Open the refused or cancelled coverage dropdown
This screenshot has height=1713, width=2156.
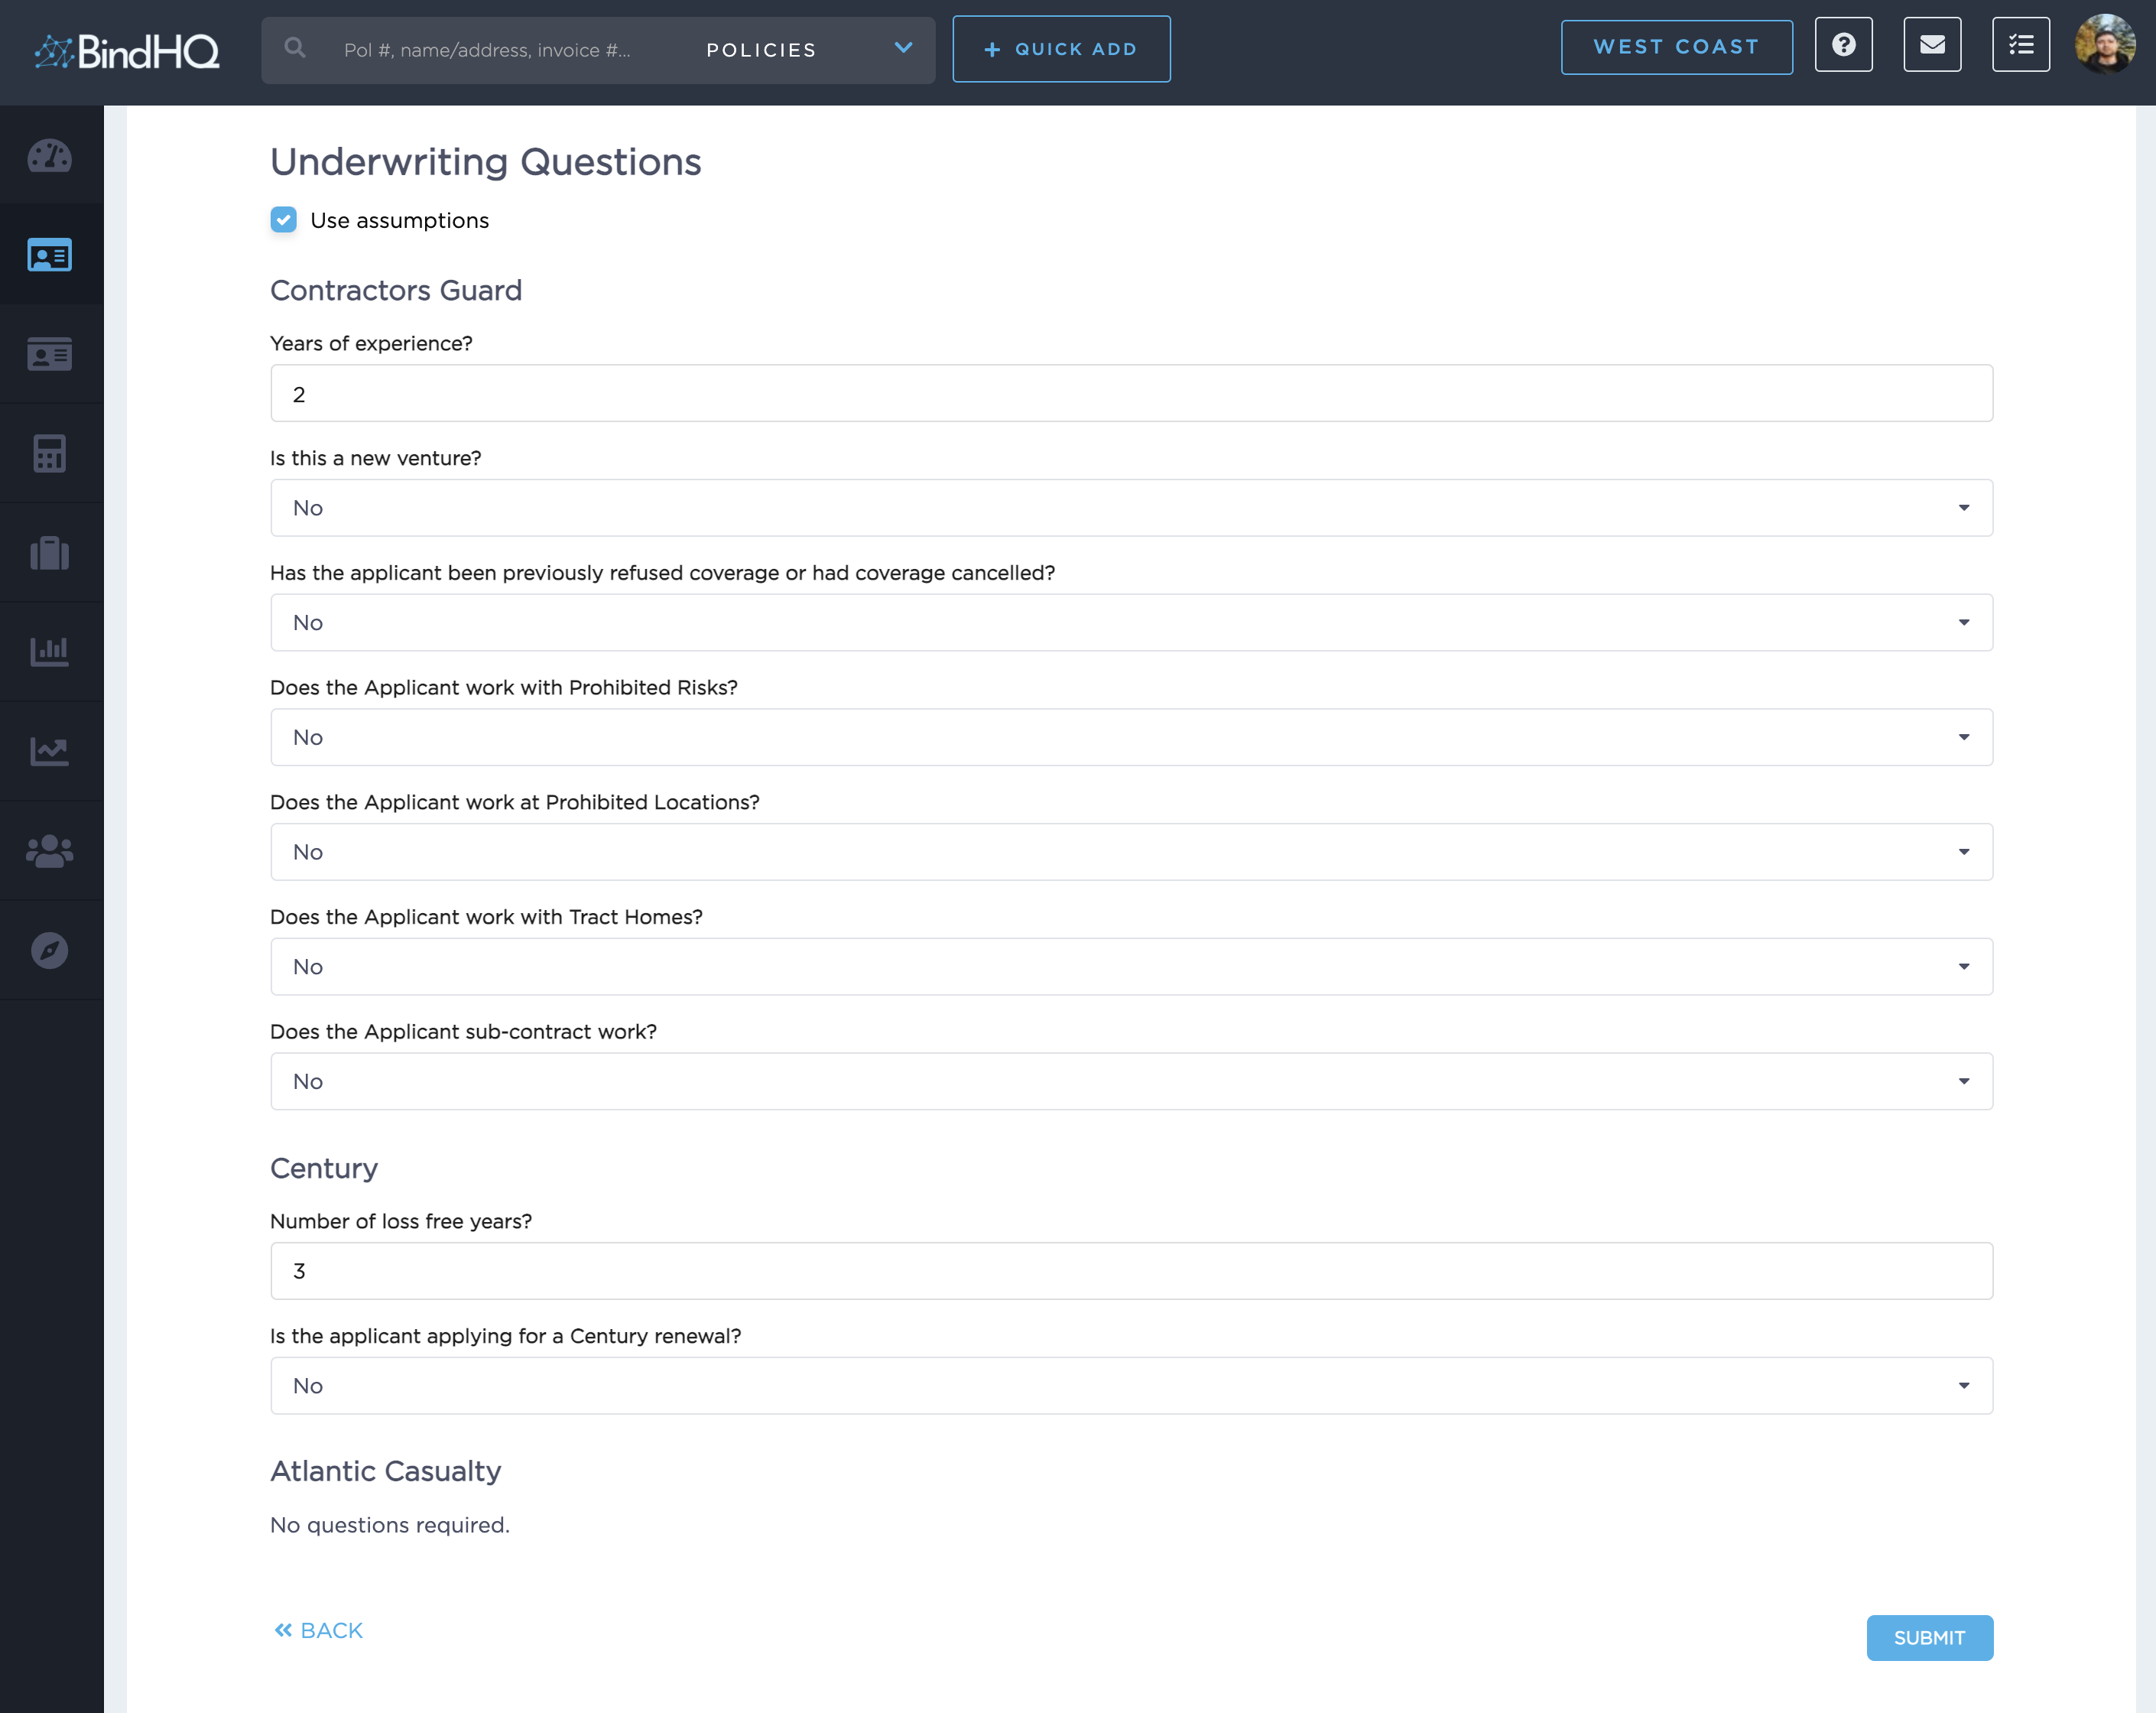(x=1131, y=623)
